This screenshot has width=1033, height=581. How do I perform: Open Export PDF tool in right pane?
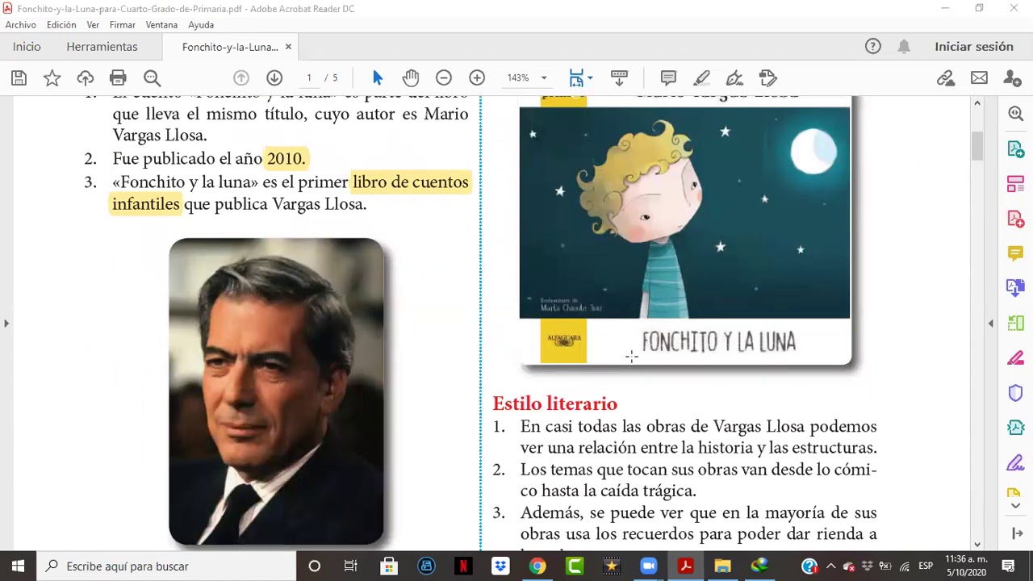tap(1015, 149)
